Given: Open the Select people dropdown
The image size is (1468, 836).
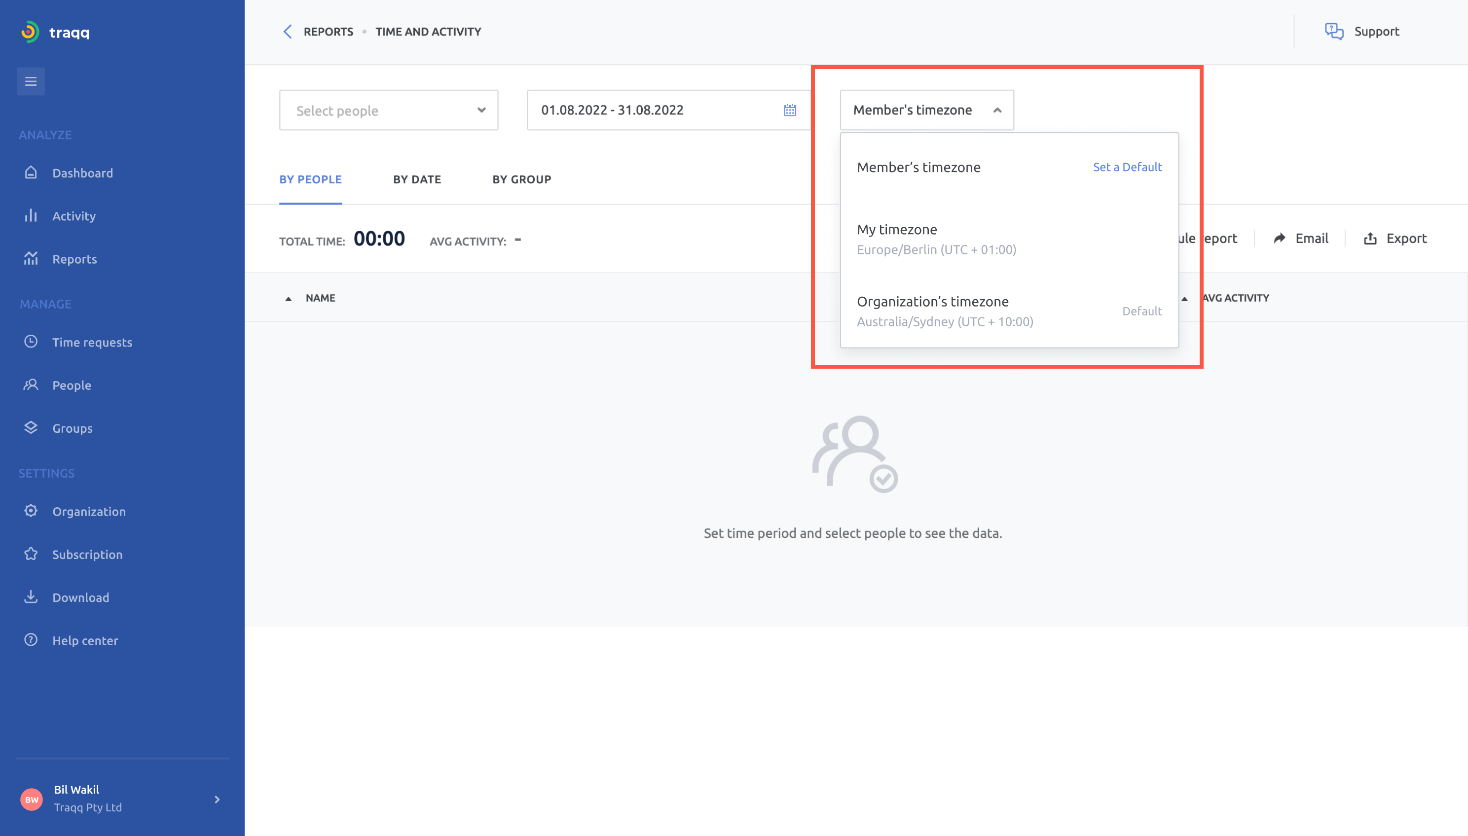Looking at the screenshot, I should 388,109.
